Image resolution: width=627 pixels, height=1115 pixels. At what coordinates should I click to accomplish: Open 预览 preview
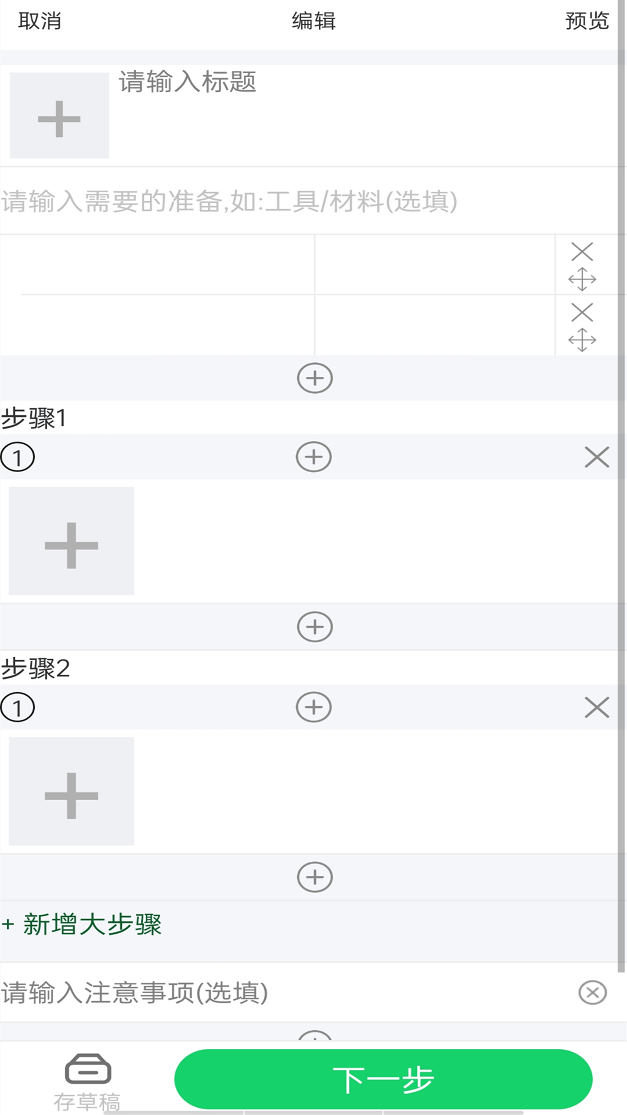[x=587, y=21]
